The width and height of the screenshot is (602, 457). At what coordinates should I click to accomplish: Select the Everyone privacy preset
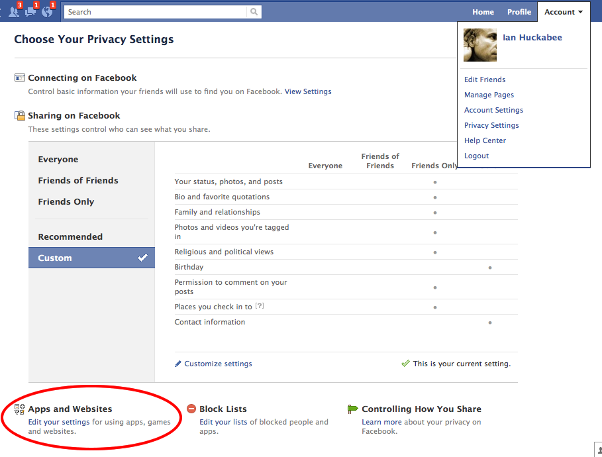tap(58, 160)
